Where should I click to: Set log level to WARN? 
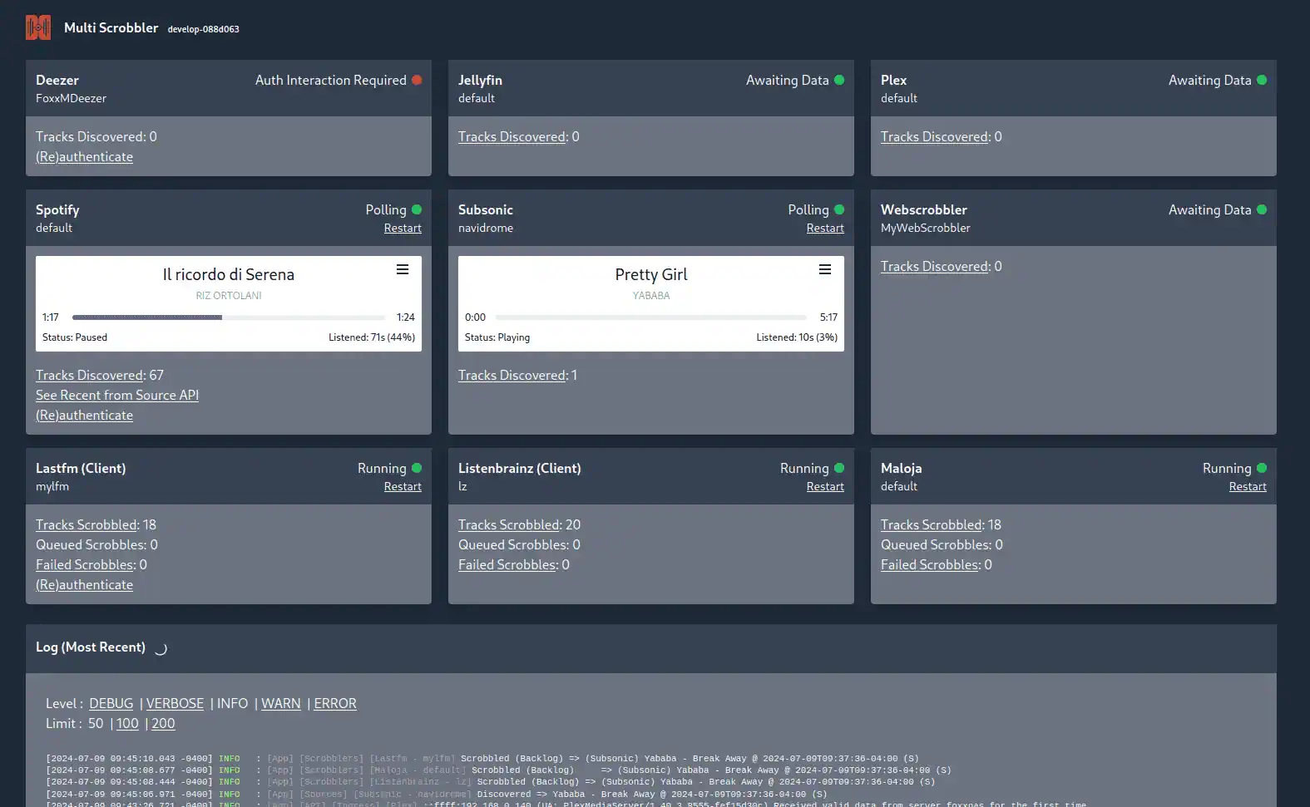tap(281, 703)
